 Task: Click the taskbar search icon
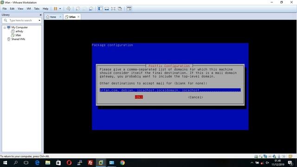pyautogui.click(x=16, y=163)
